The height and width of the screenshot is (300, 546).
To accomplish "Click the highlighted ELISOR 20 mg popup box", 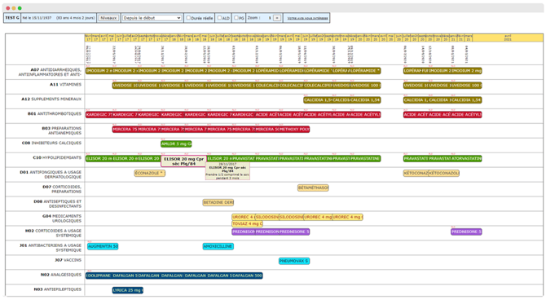I will coord(183,161).
